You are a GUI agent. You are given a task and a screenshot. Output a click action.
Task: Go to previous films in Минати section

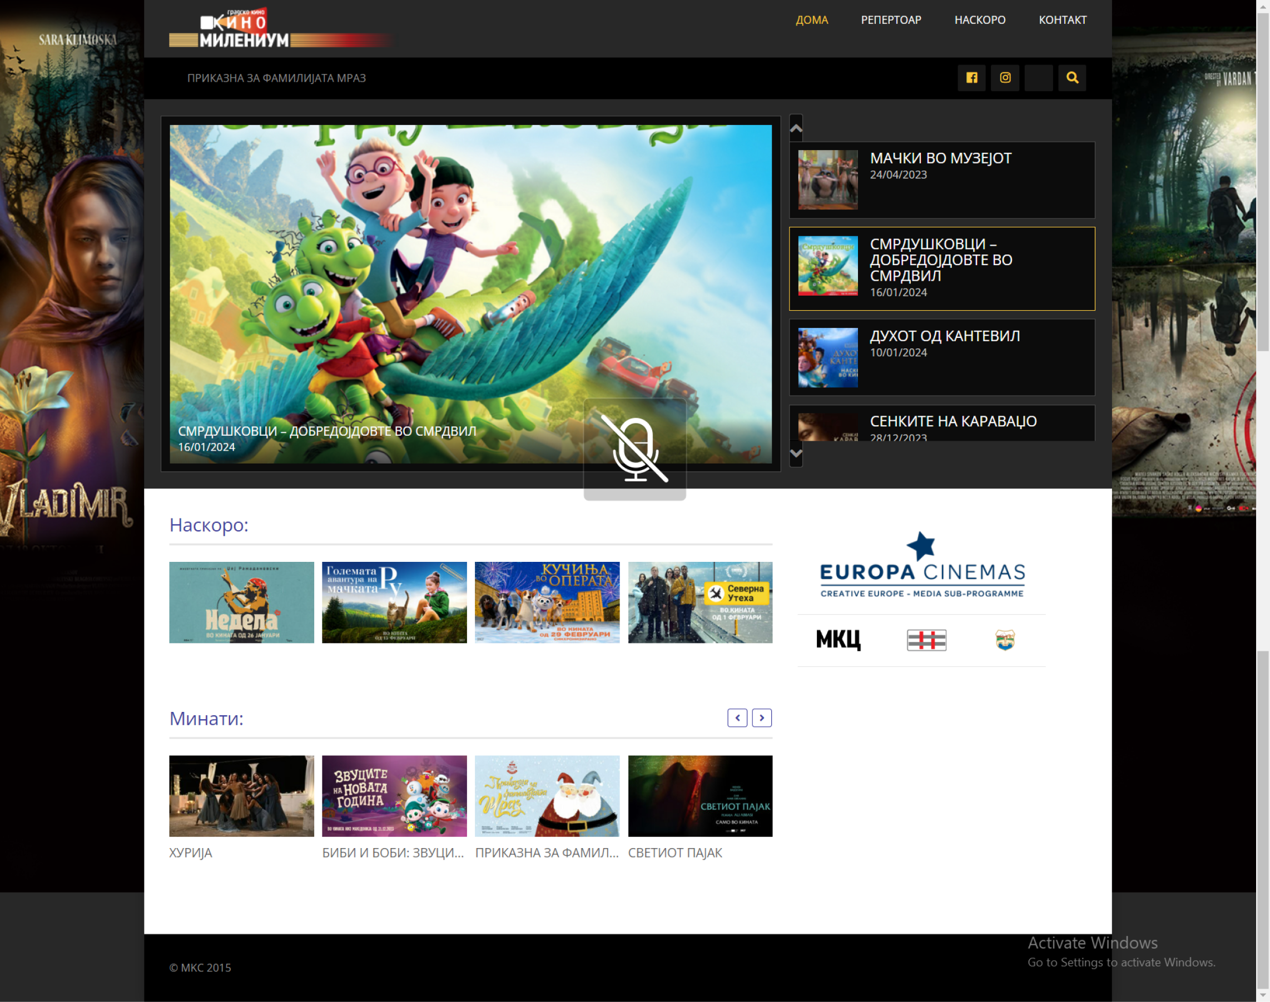click(x=737, y=717)
